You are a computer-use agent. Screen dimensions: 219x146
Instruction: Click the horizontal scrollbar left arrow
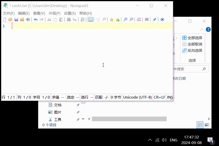pyautogui.click(x=89, y=119)
